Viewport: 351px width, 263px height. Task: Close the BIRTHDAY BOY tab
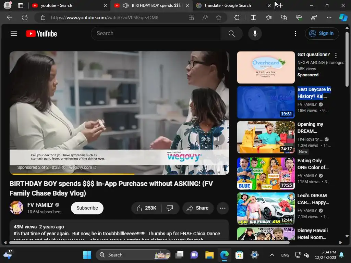(x=187, y=5)
